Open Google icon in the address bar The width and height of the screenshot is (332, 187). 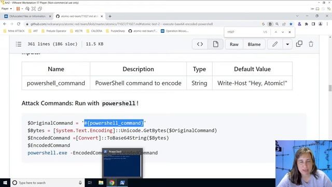(x=263, y=24)
